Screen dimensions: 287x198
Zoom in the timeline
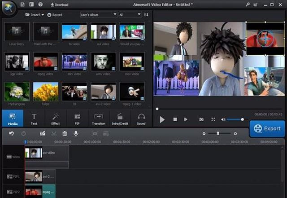[x=235, y=134]
